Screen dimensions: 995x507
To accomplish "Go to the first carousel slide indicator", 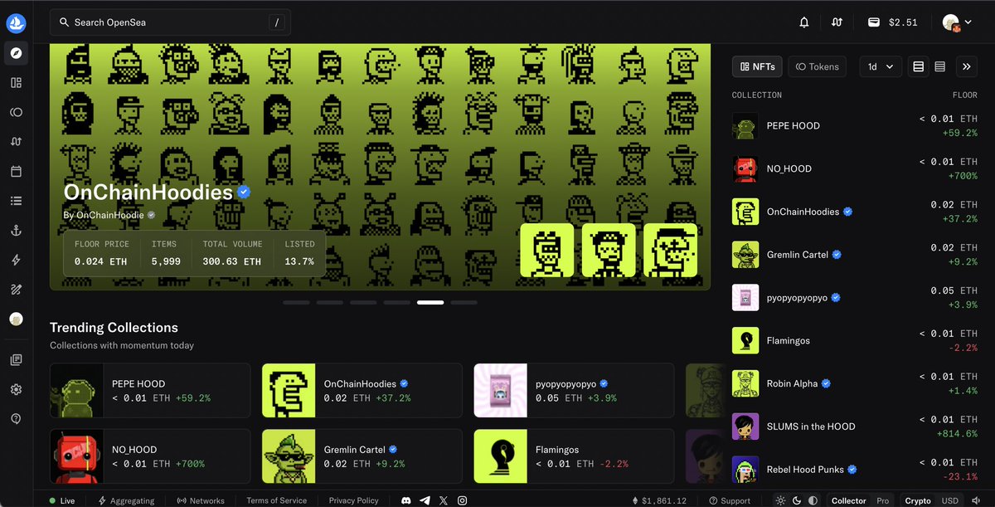I will pos(296,303).
